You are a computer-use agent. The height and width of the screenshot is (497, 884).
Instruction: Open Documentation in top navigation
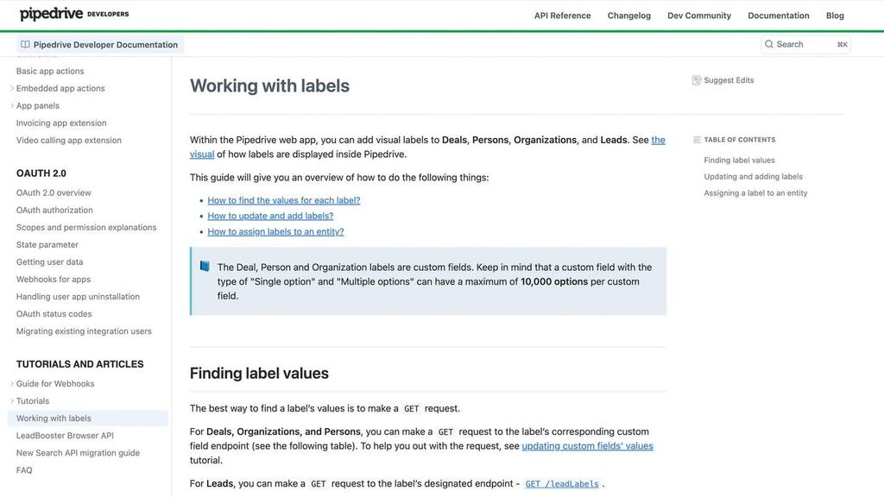(x=778, y=16)
